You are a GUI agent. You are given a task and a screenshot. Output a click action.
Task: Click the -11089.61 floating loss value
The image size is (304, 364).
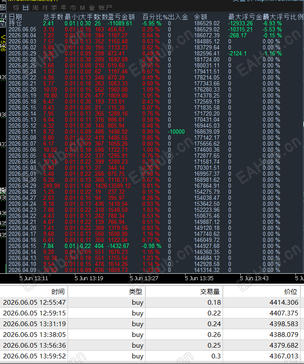pyautogui.click(x=120, y=24)
